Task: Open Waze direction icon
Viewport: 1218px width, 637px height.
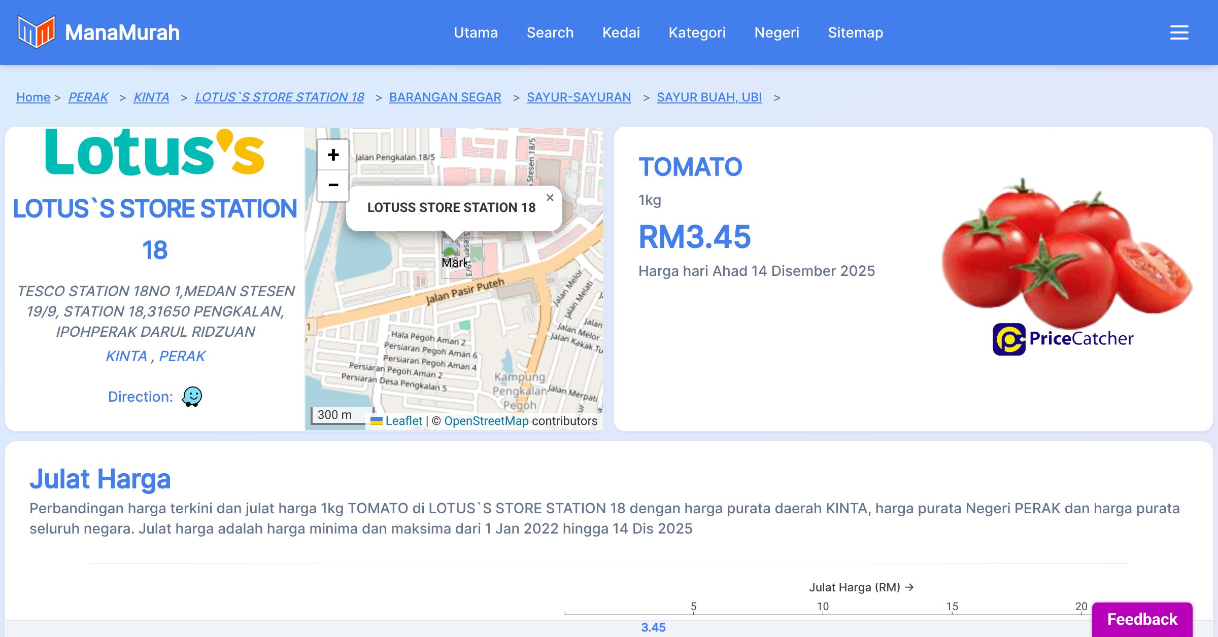Action: (x=192, y=397)
